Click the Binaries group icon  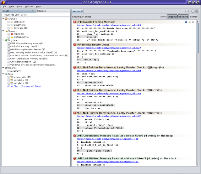6,68
